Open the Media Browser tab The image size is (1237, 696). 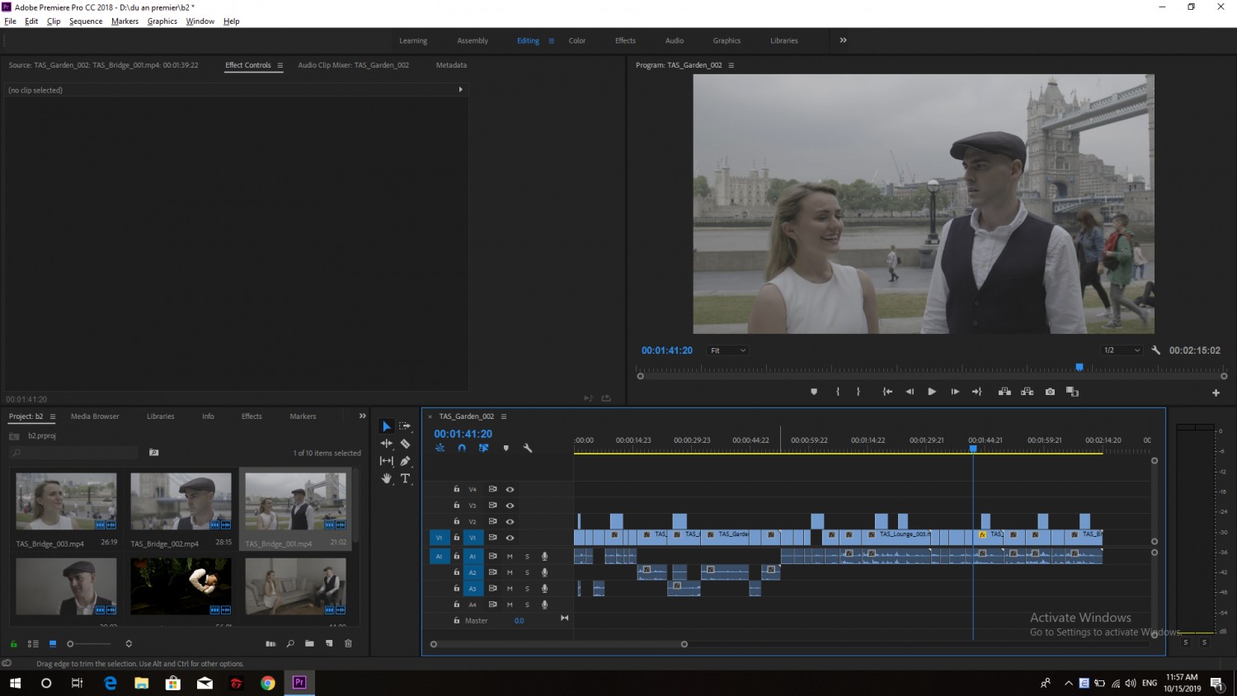[95, 416]
